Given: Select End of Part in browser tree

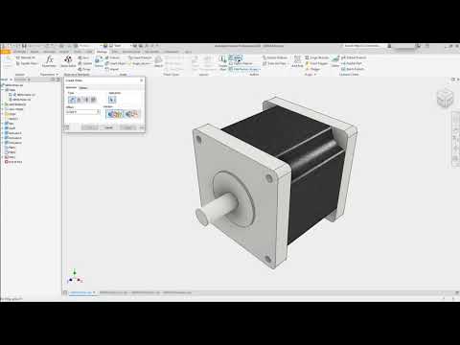Looking at the screenshot, I should (x=13, y=162).
